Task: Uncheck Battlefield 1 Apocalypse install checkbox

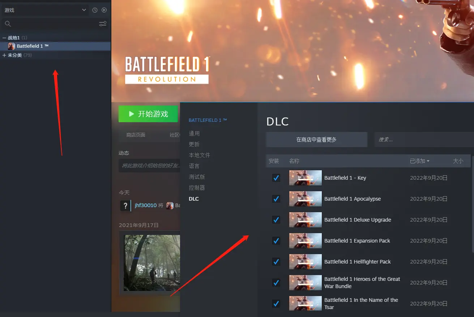Action: click(x=276, y=199)
